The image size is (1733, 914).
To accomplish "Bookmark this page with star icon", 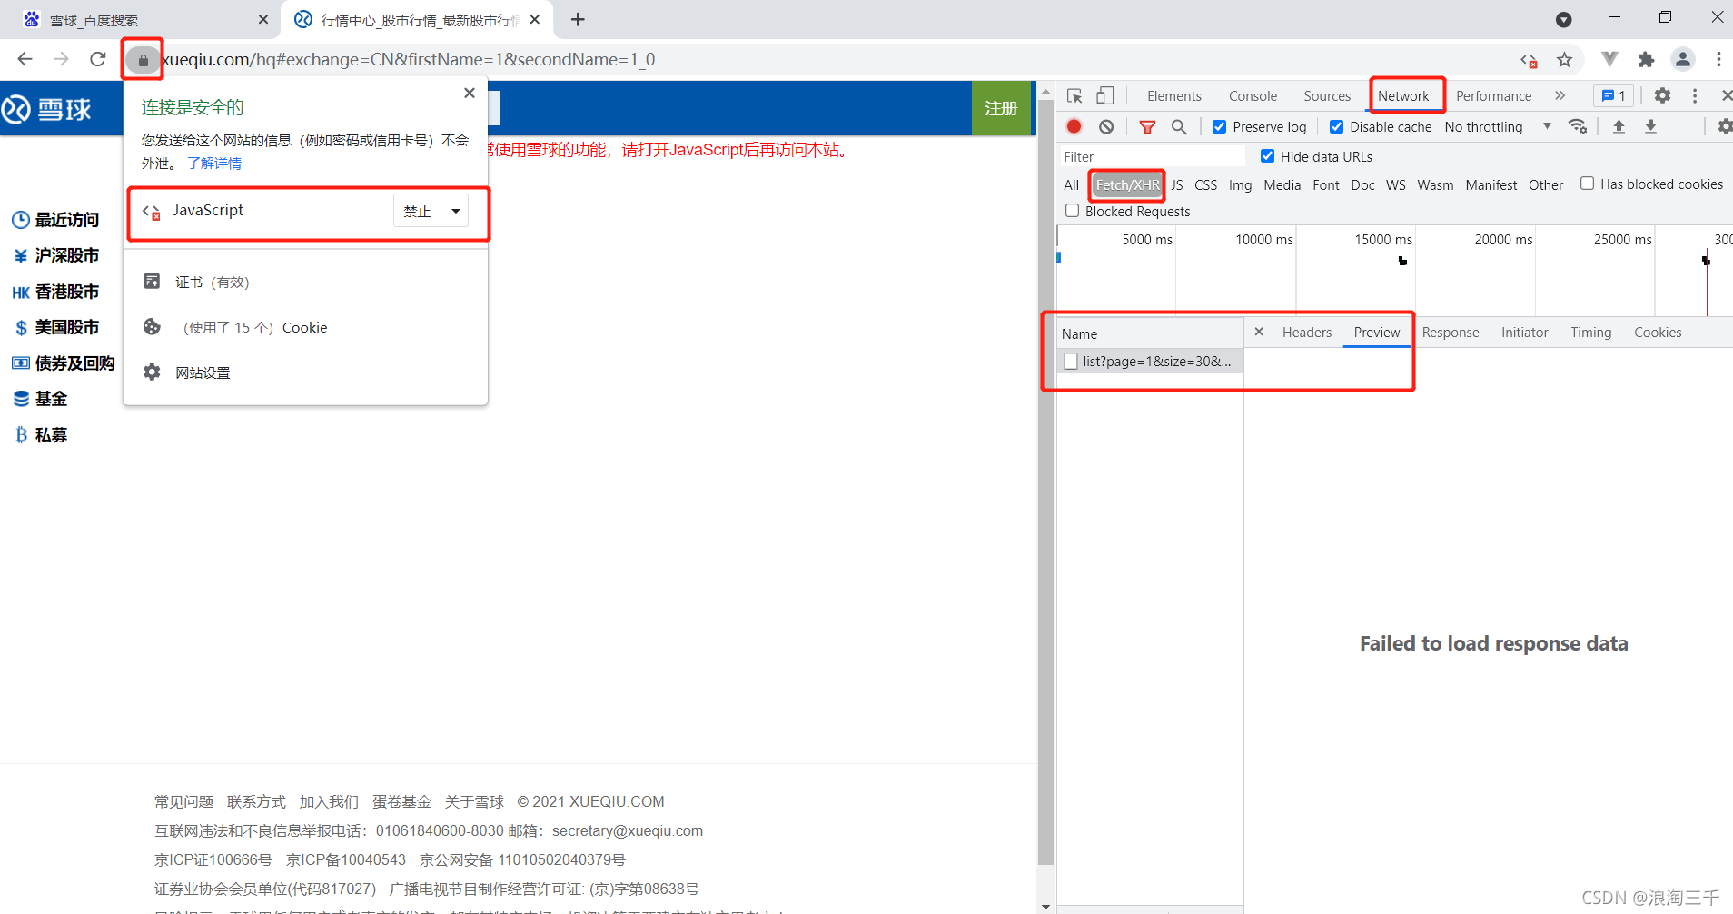I will point(1564,60).
